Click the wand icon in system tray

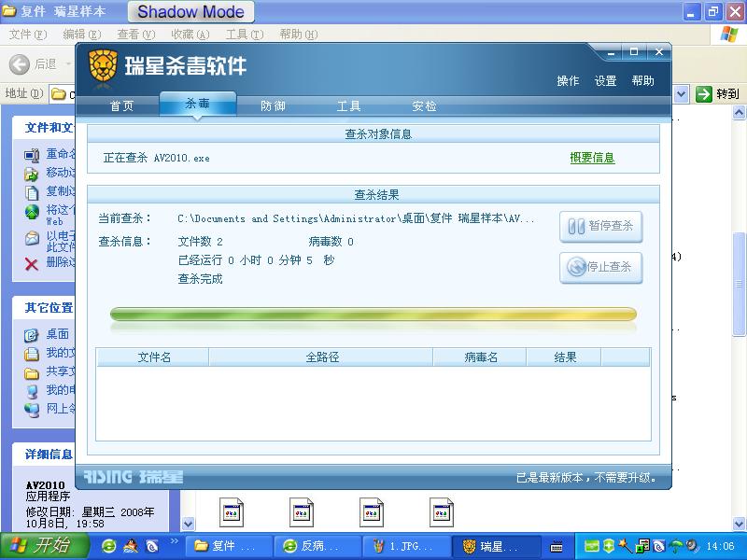coord(625,546)
